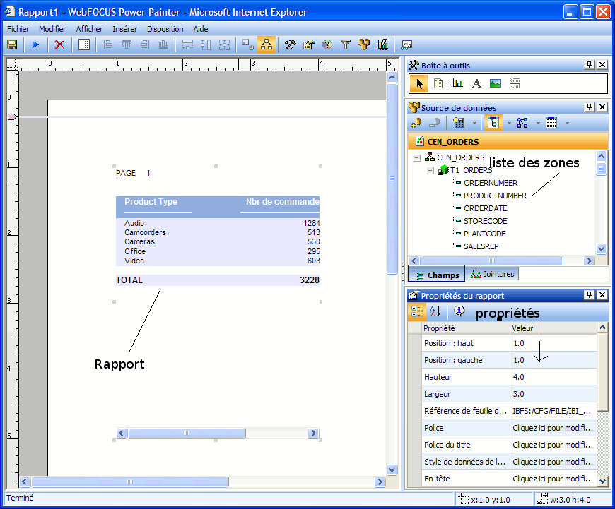The height and width of the screenshot is (509, 615).
Task: Collapse the CEN_ORDERS tree node
Action: 417,158
